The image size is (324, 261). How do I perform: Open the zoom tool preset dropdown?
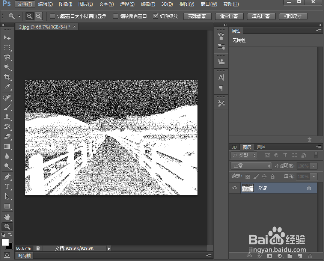coord(19,16)
